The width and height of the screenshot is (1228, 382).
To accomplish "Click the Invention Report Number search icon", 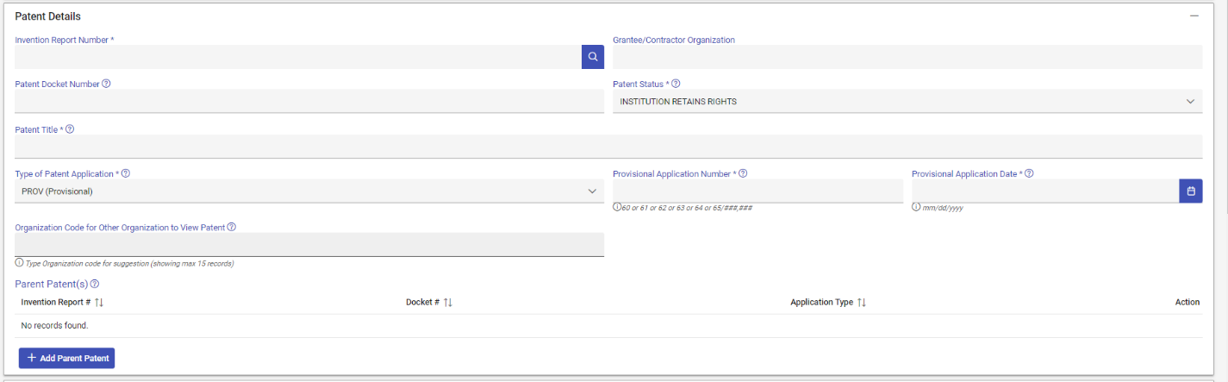I will point(593,57).
